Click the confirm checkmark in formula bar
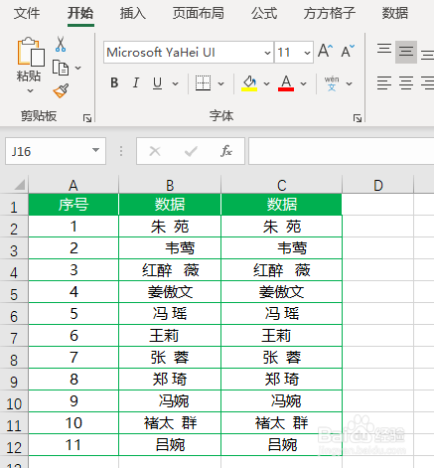This screenshot has height=468, width=434. click(x=191, y=151)
